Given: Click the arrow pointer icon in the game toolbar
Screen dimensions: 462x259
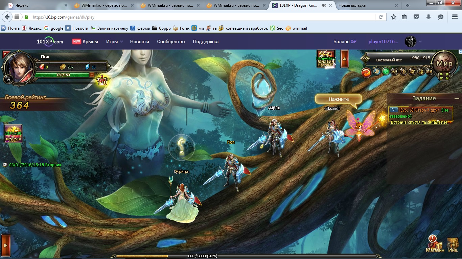Looking at the screenshot, I should click(412, 71).
